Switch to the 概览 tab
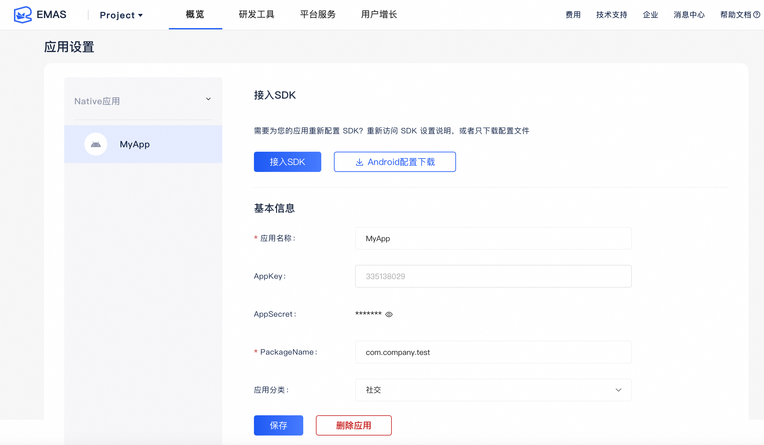This screenshot has height=445, width=764. 195,15
